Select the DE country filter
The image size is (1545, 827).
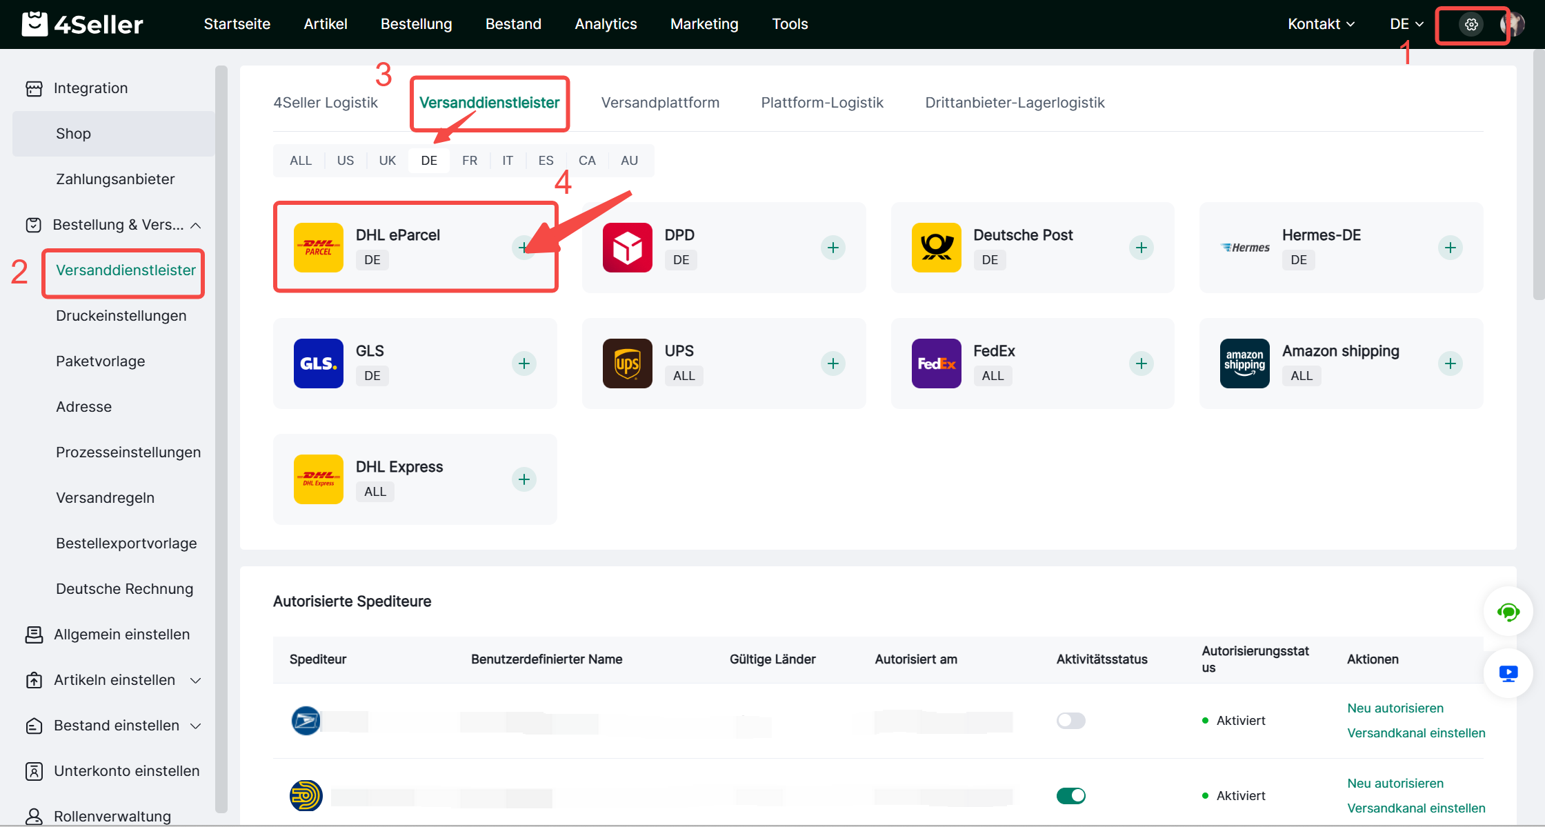pyautogui.click(x=429, y=161)
